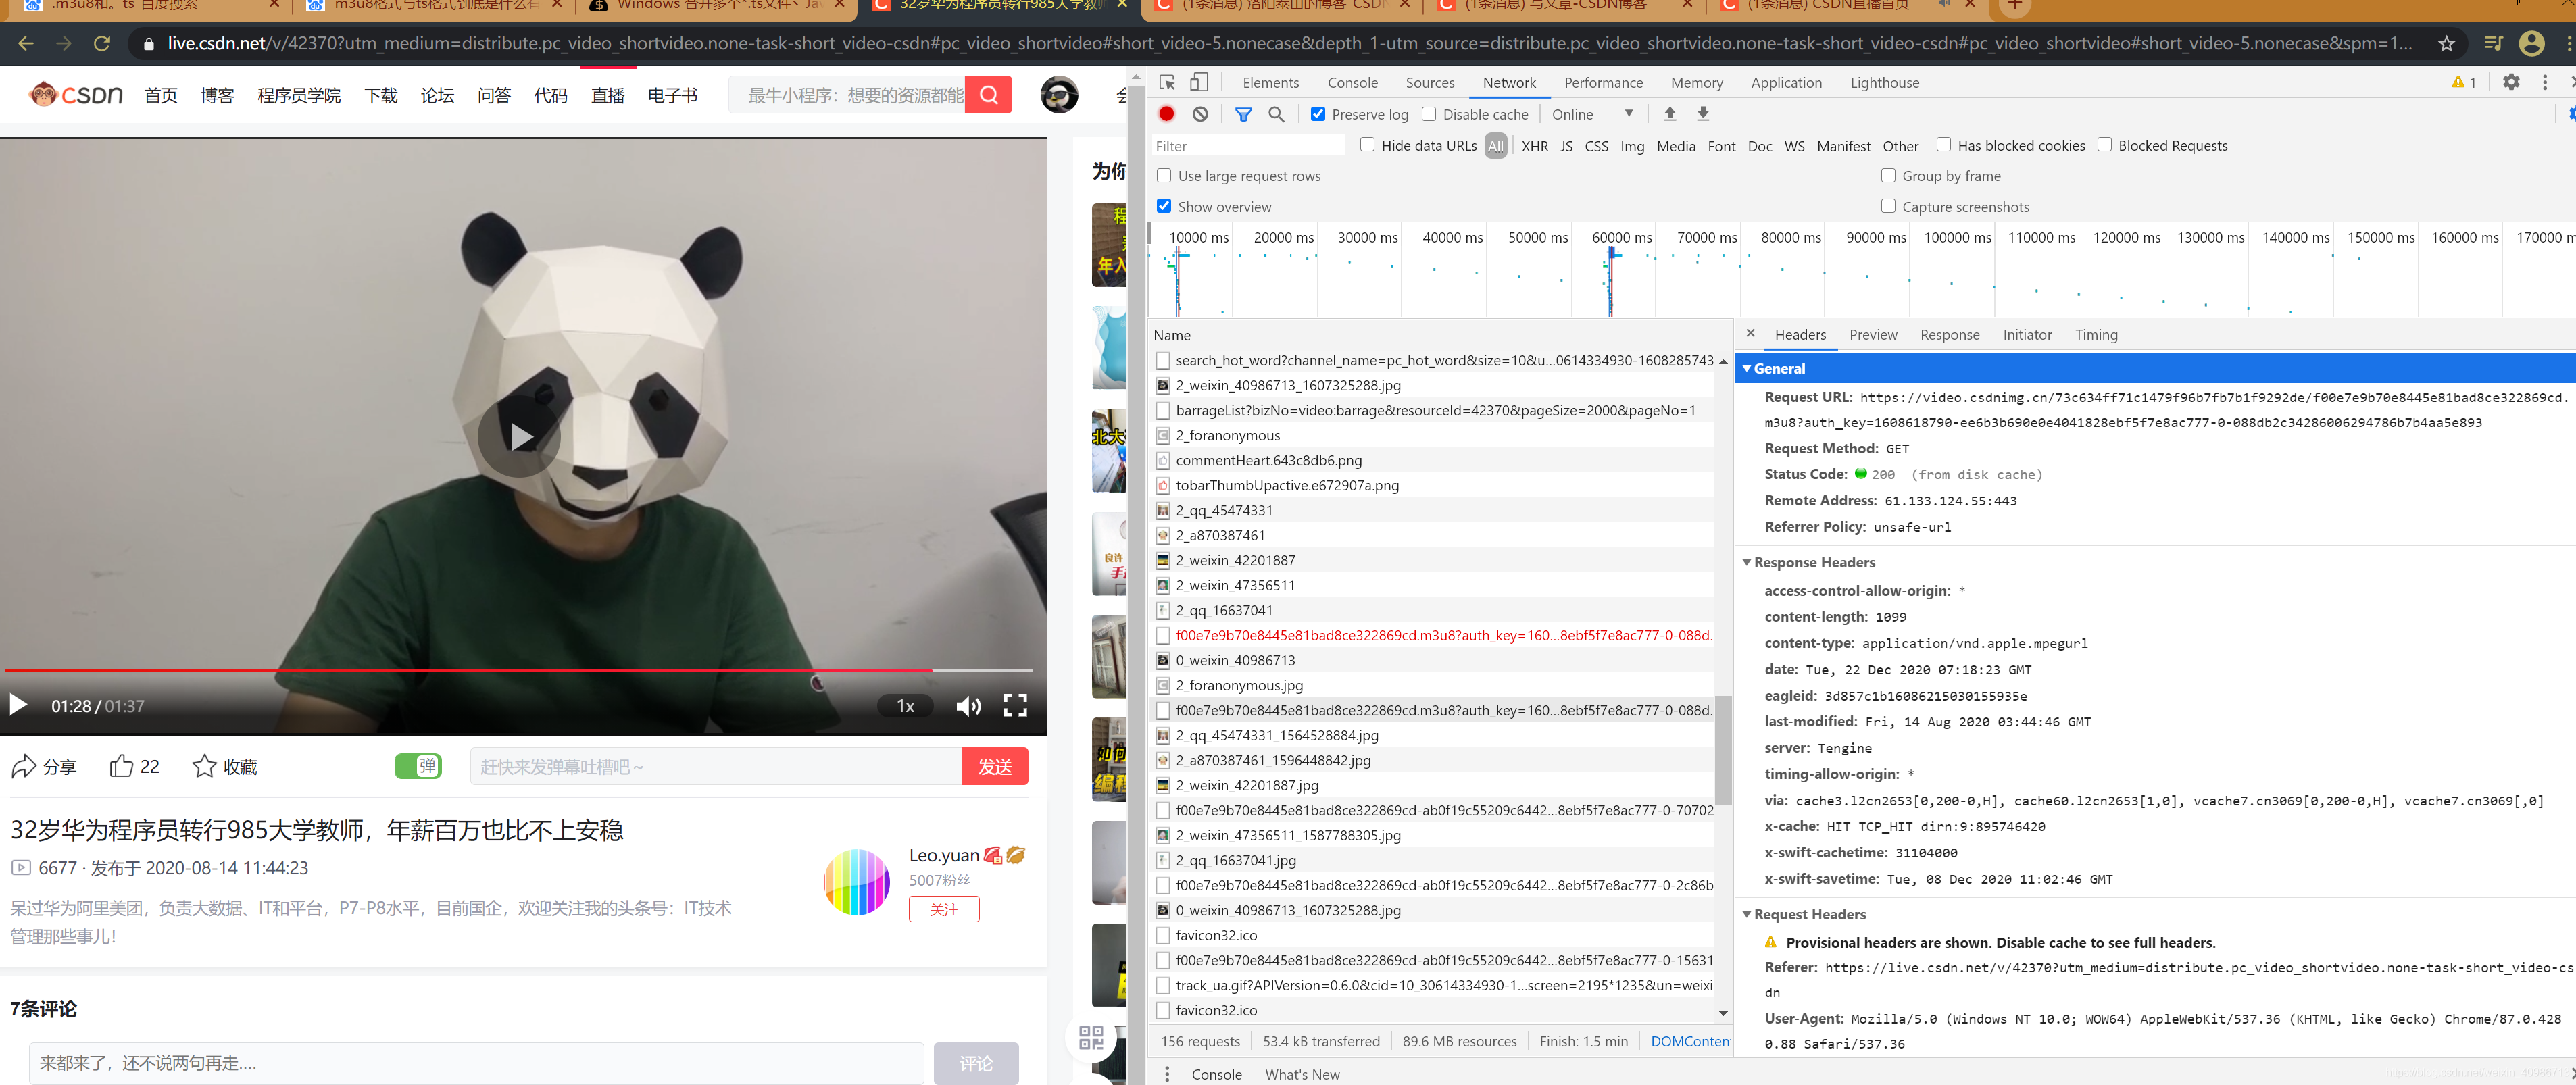Toggle the device toolbar icon
The width and height of the screenshot is (2576, 1085).
(x=1199, y=82)
